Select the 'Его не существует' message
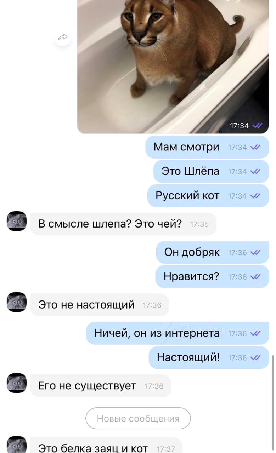Image resolution: width=276 pixels, height=453 pixels. tap(101, 386)
